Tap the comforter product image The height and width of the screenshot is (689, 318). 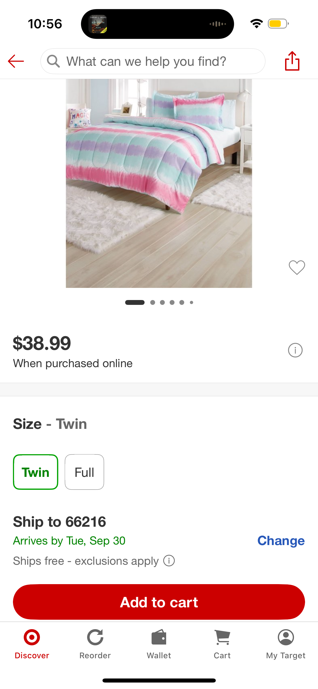pos(159,183)
